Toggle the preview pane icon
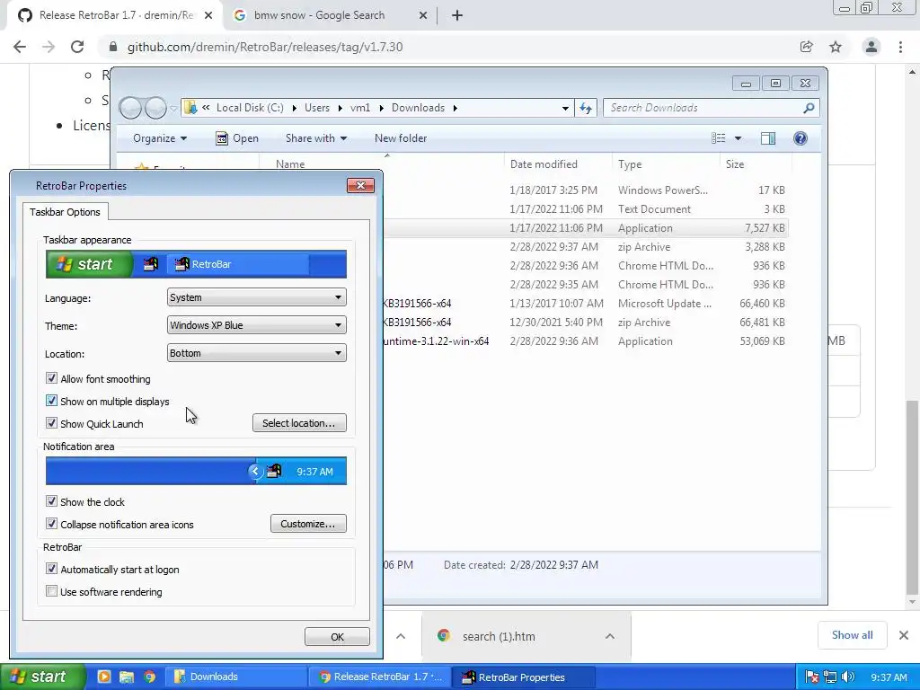The height and width of the screenshot is (690, 920). click(768, 138)
